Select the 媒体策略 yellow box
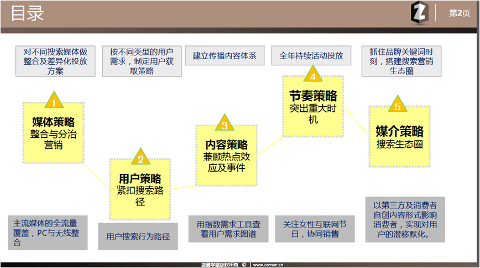Image resolution: width=480 pixels, height=268 pixels. tap(53, 133)
